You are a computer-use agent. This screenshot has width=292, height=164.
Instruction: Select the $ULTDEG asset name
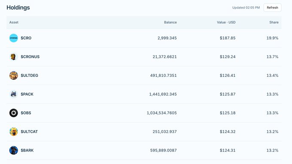click(30, 76)
